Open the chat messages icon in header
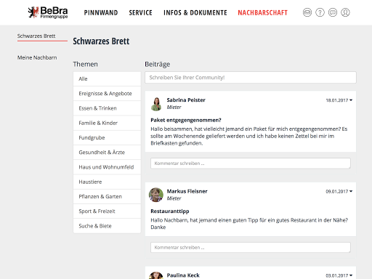This screenshot has width=372, height=279. coord(333,12)
